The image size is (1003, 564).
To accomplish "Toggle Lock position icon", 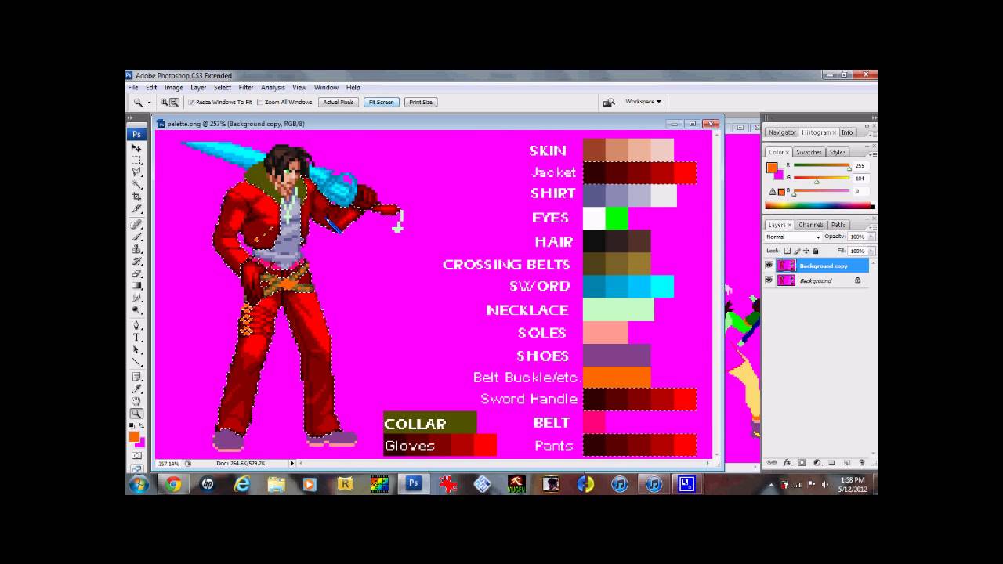I will (806, 251).
